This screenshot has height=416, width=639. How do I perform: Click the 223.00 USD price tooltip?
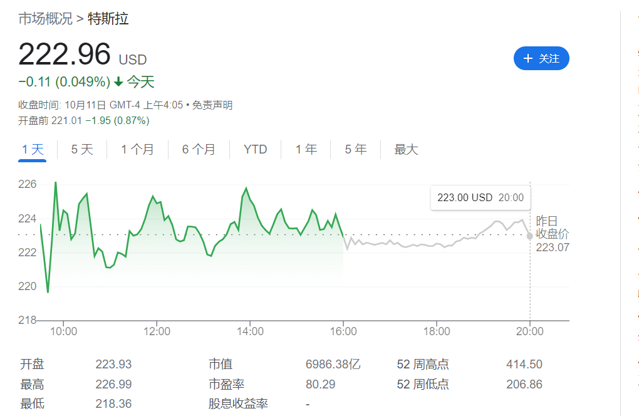pyautogui.click(x=480, y=197)
